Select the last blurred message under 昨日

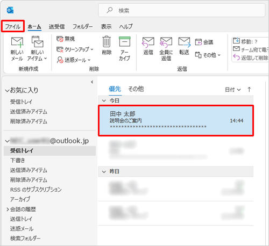[176, 213]
